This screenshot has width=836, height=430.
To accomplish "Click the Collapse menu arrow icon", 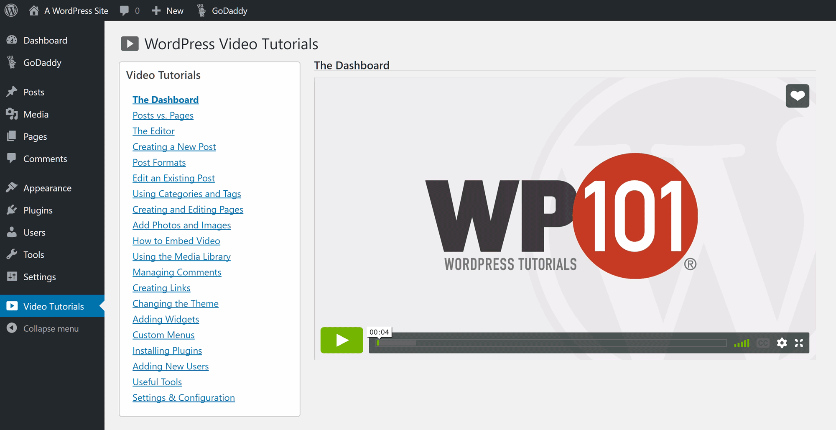I will 12,328.
